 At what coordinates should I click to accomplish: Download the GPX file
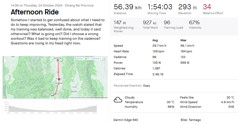click(87, 59)
